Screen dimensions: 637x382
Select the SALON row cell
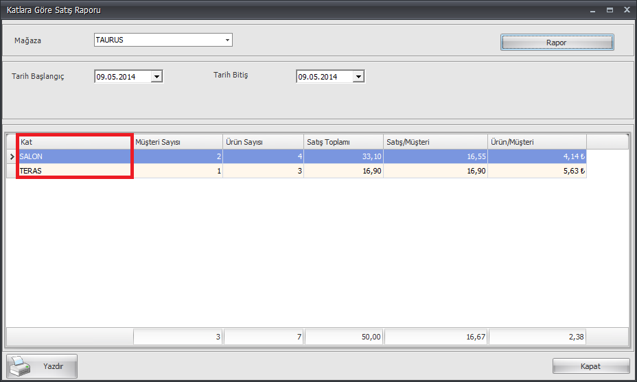[76, 156]
